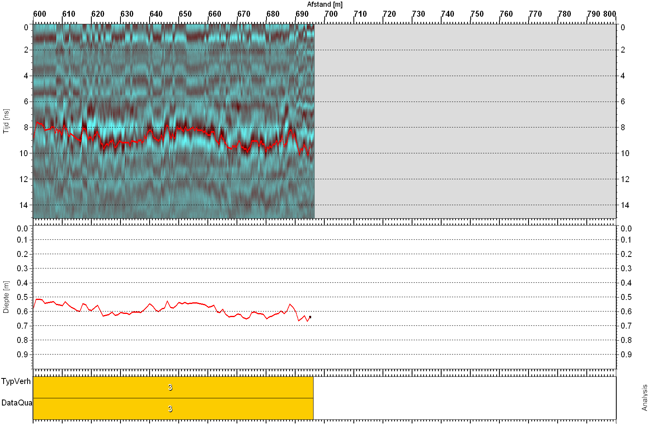Click the 'Tijd [ns]' axis label
This screenshot has width=649, height=429.
[x=6, y=121]
